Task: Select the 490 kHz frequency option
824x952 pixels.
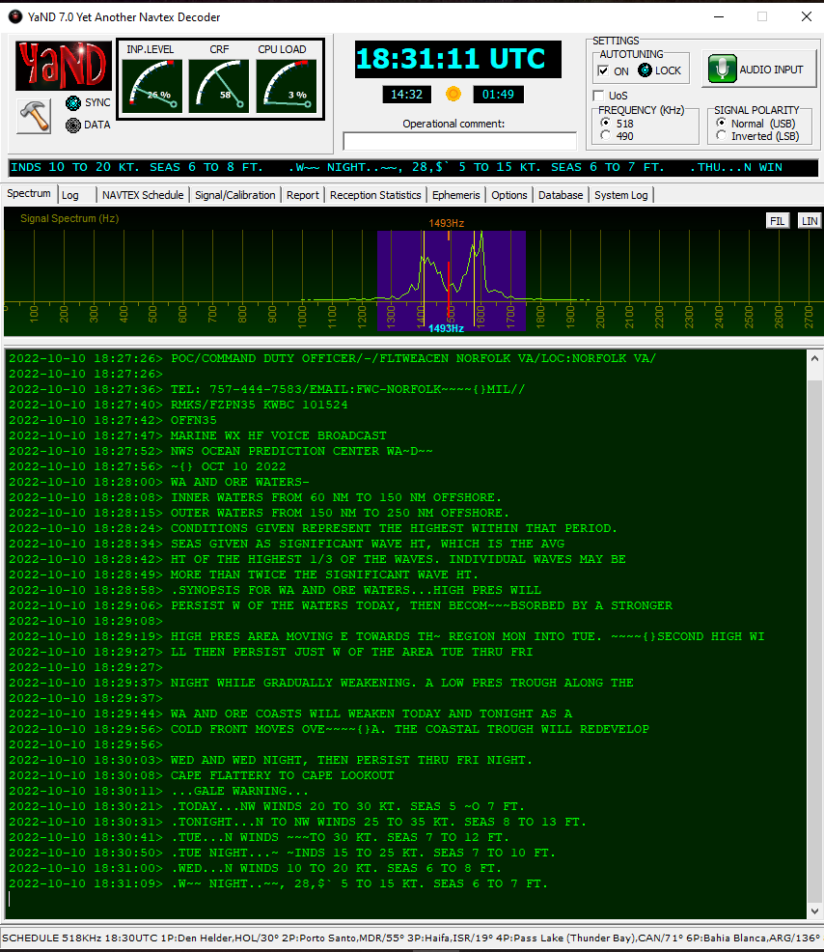Action: coord(605,135)
